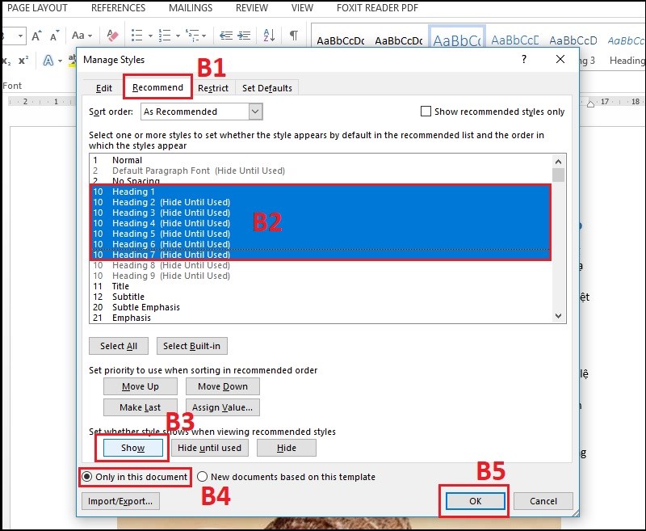Open the Sort order combo box
Image resolution: width=646 pixels, height=531 pixels.
coord(201,112)
